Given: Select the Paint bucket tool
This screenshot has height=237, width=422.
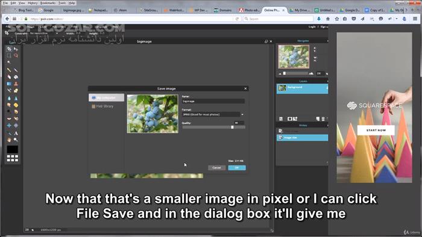Looking at the screenshot, I should [16, 77].
